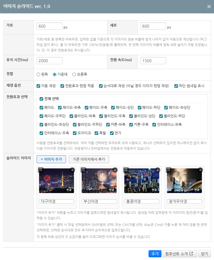Image resolution: width=214 pixels, height=260 pixels.
Task: Uncheck 페이드-우하단 effect
Action: click(x=42, y=116)
